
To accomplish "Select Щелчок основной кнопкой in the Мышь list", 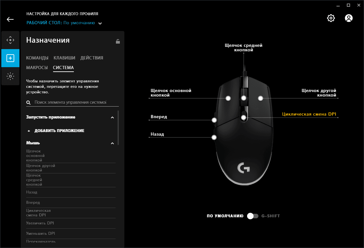I will [x=71, y=156].
